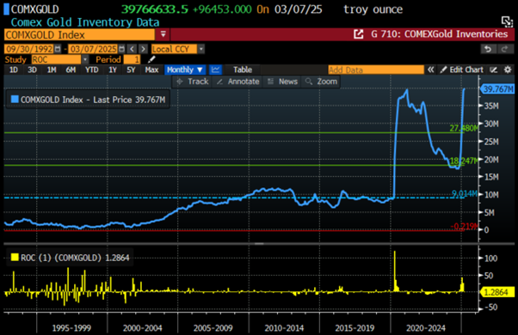Click the blue COMXGOLD legend color swatch
518x335 pixels.
(15, 100)
